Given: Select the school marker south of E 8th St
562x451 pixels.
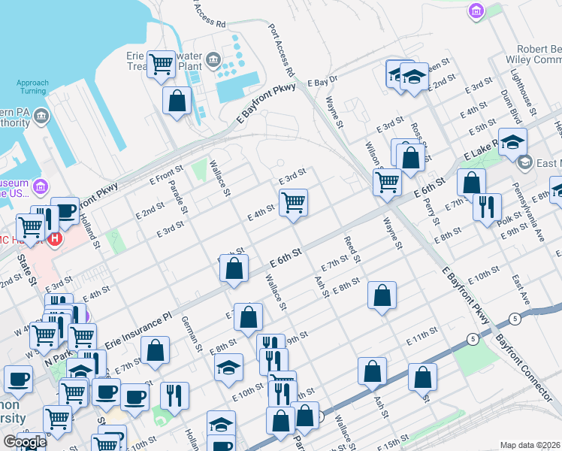Looking at the screenshot, I should pos(228,370).
